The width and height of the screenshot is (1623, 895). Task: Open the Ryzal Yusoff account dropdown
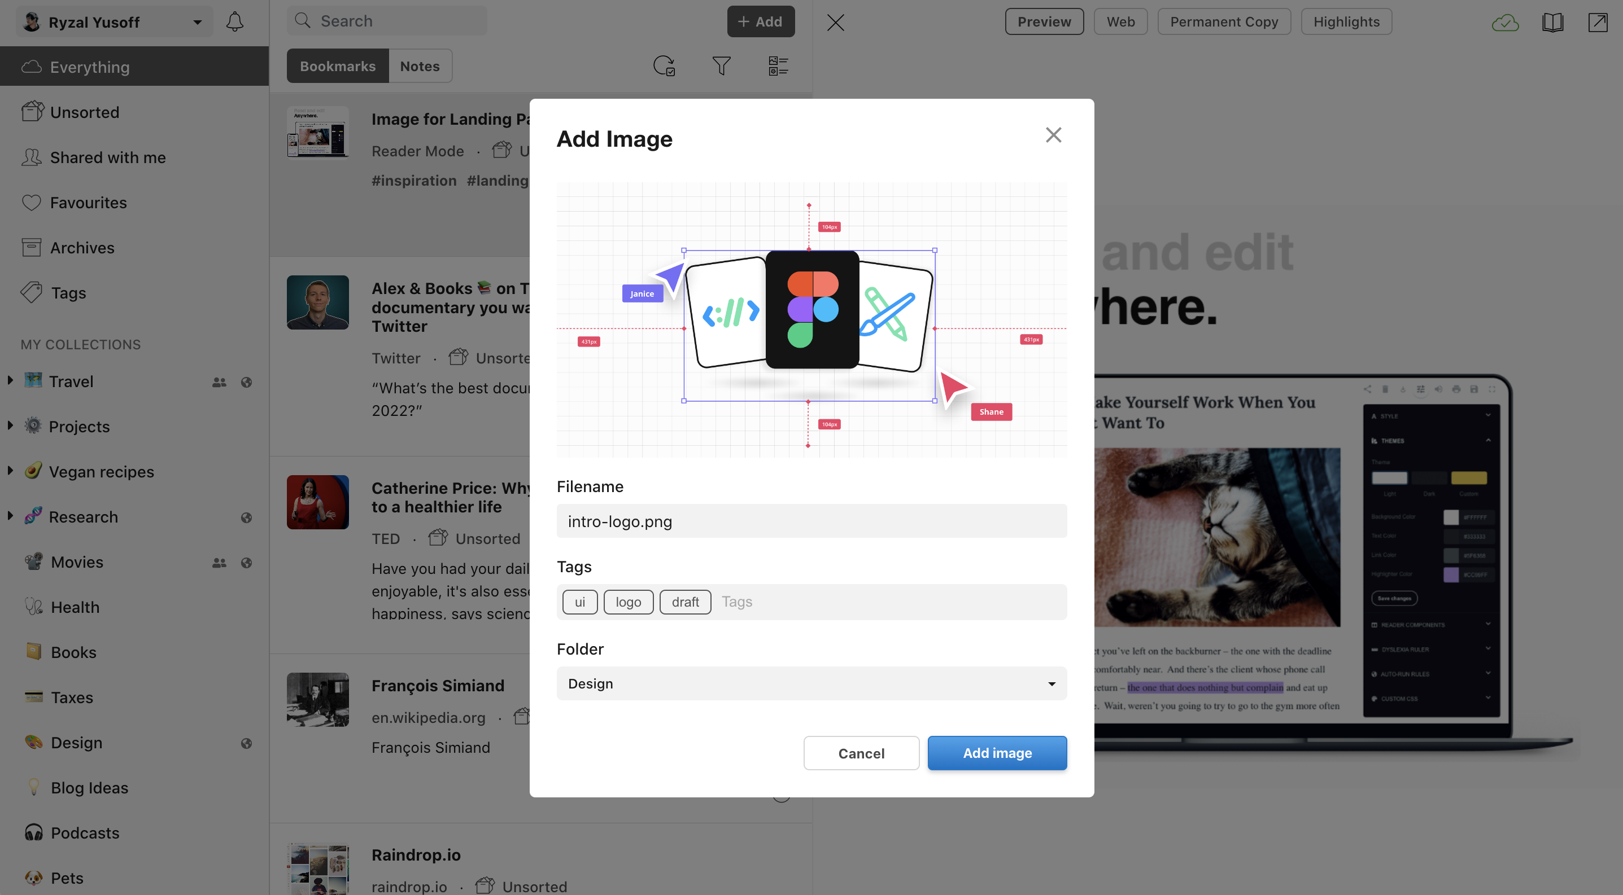pos(115,22)
